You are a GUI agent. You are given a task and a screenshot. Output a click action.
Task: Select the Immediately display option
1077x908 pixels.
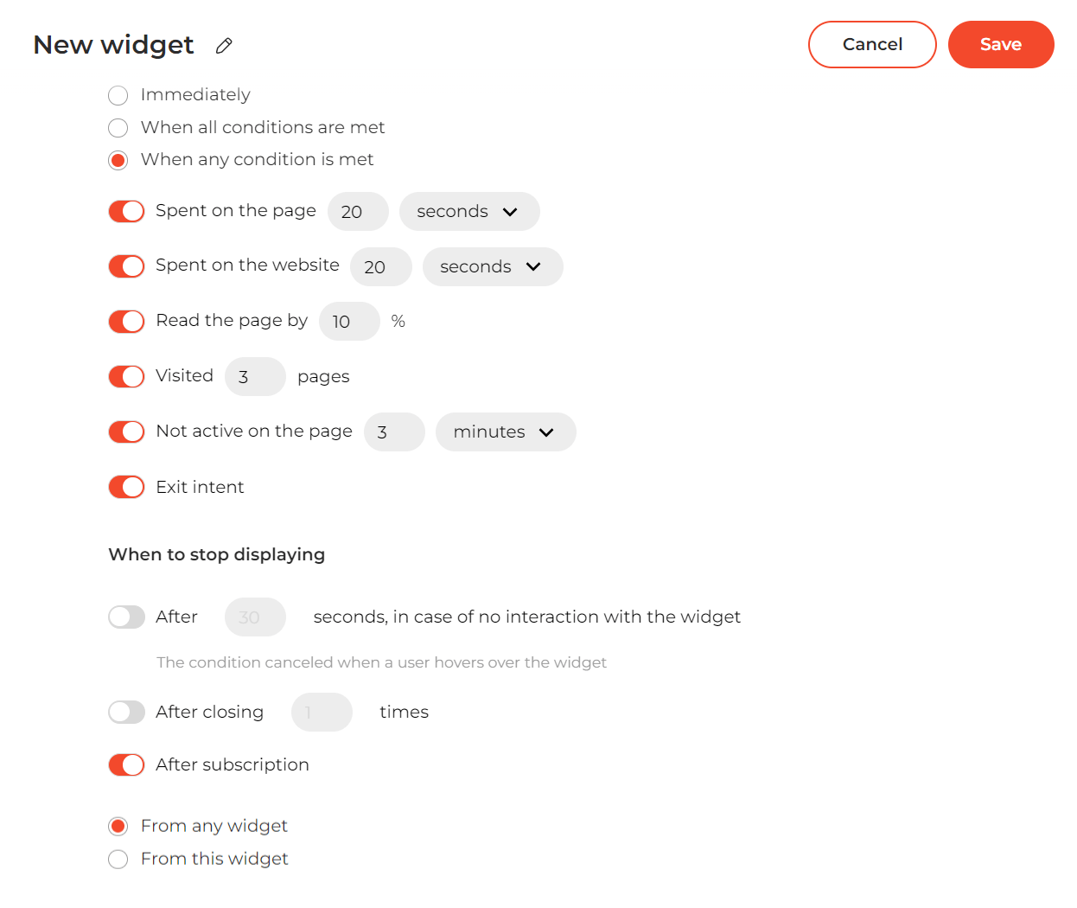point(118,95)
